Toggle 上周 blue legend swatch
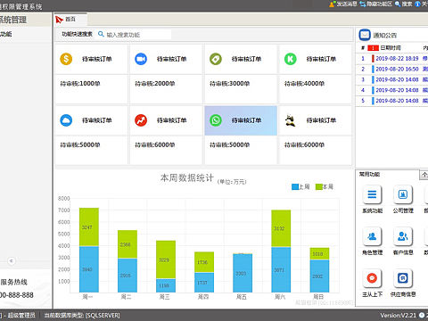428x321 pixels. click(x=295, y=186)
